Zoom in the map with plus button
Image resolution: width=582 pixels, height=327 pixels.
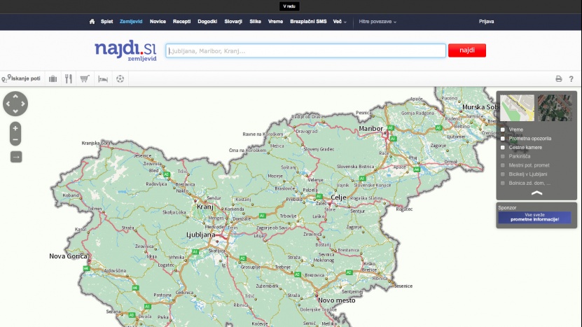(15, 128)
